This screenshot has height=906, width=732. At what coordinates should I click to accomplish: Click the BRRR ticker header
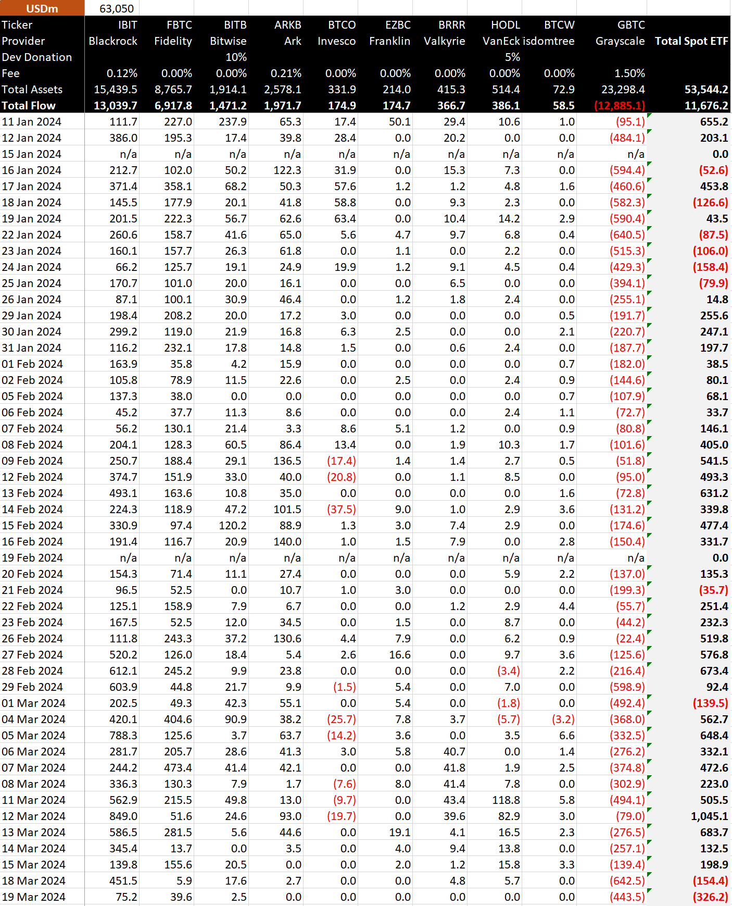[x=451, y=25]
